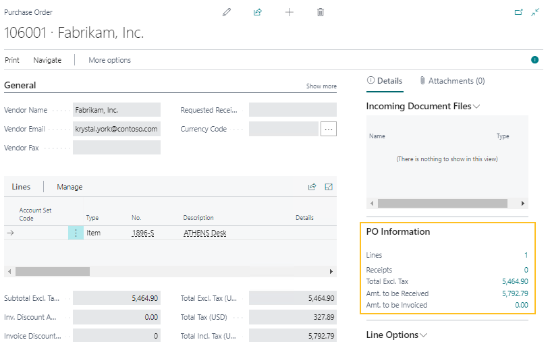The width and height of the screenshot is (550, 342).
Task: Click the trash delete icon
Action: (x=321, y=12)
